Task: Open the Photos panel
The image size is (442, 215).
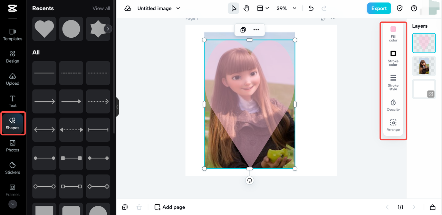Action: point(12,146)
